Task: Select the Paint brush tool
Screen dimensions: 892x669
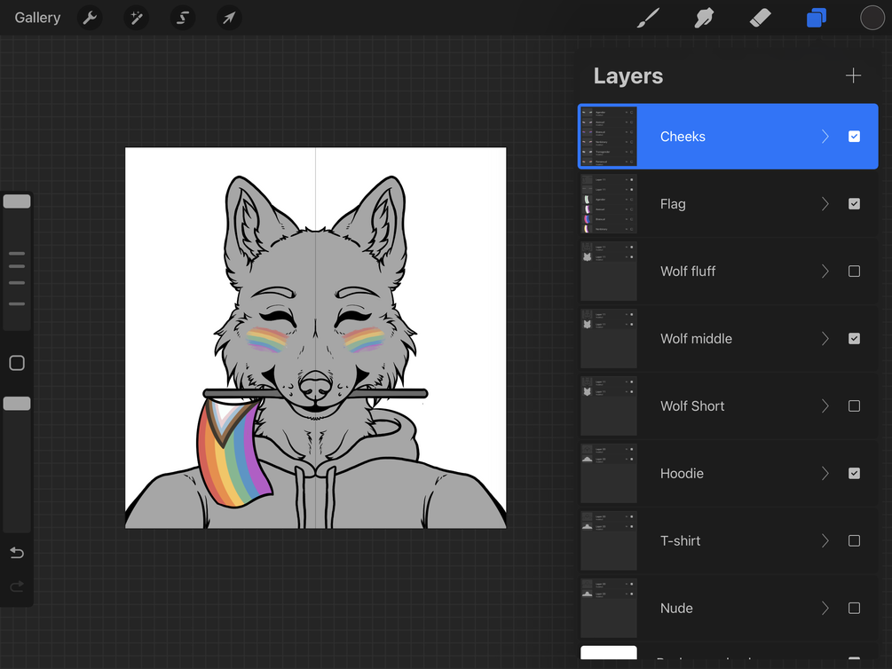Action: [649, 18]
